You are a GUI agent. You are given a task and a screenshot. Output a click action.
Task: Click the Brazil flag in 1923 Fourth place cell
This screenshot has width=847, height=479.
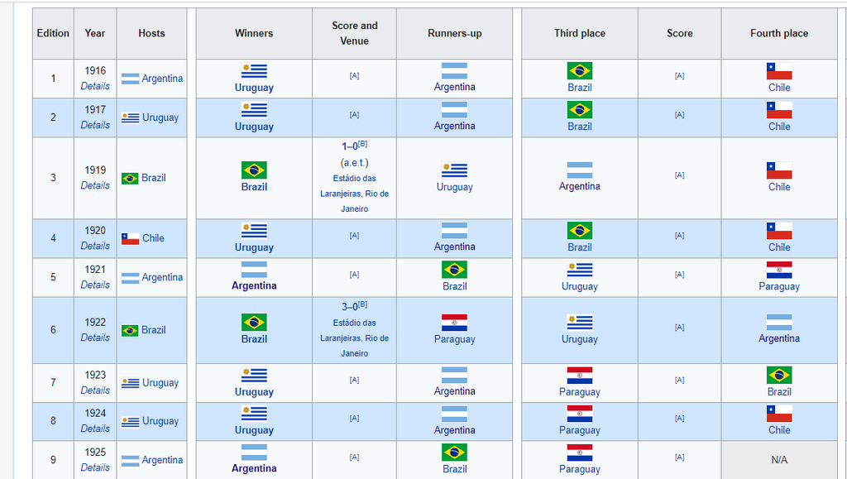click(779, 376)
